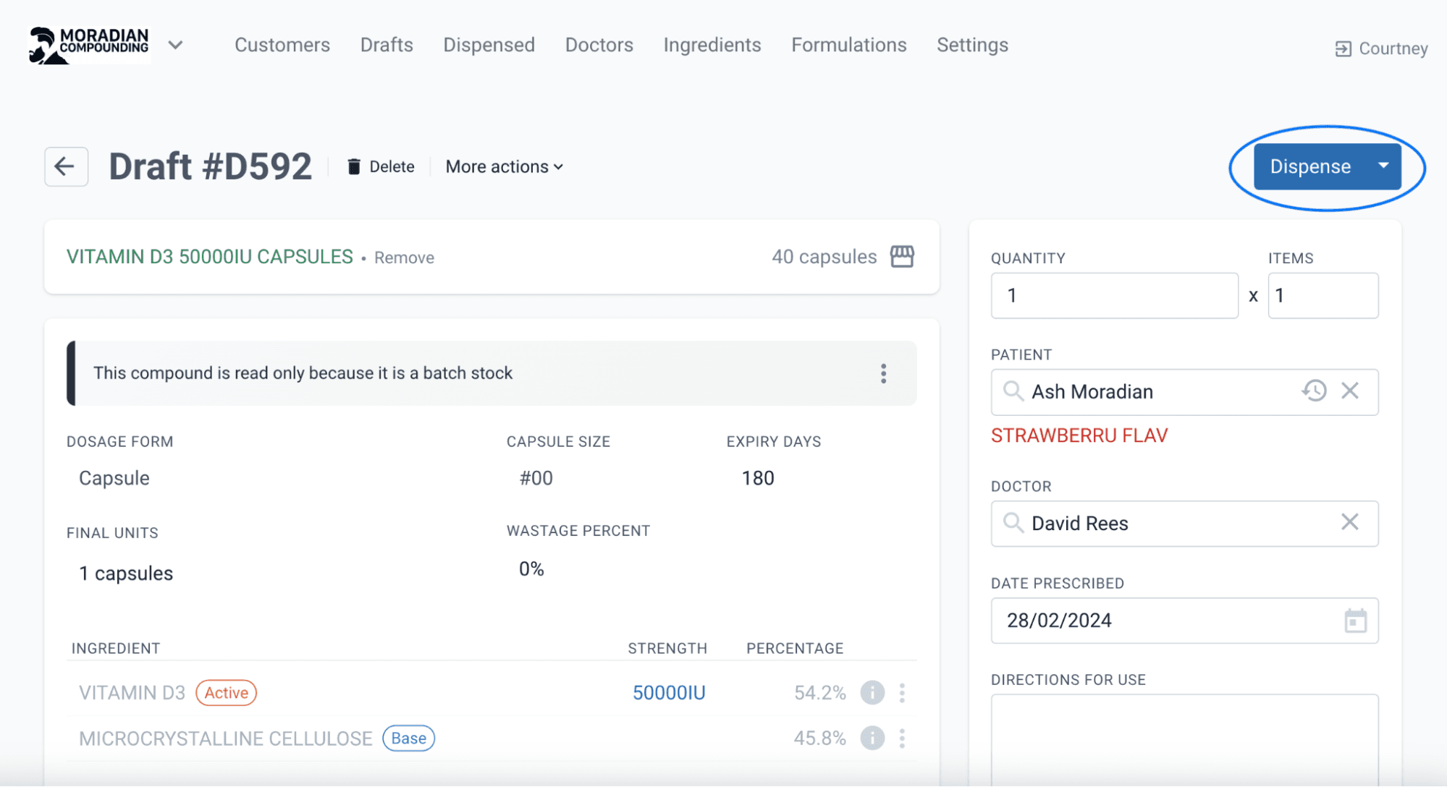Image resolution: width=1447 pixels, height=787 pixels.
Task: Open the calendar date picker icon
Action: tap(1355, 621)
